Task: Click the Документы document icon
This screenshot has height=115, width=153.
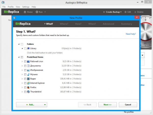Action: (x=28, y=66)
